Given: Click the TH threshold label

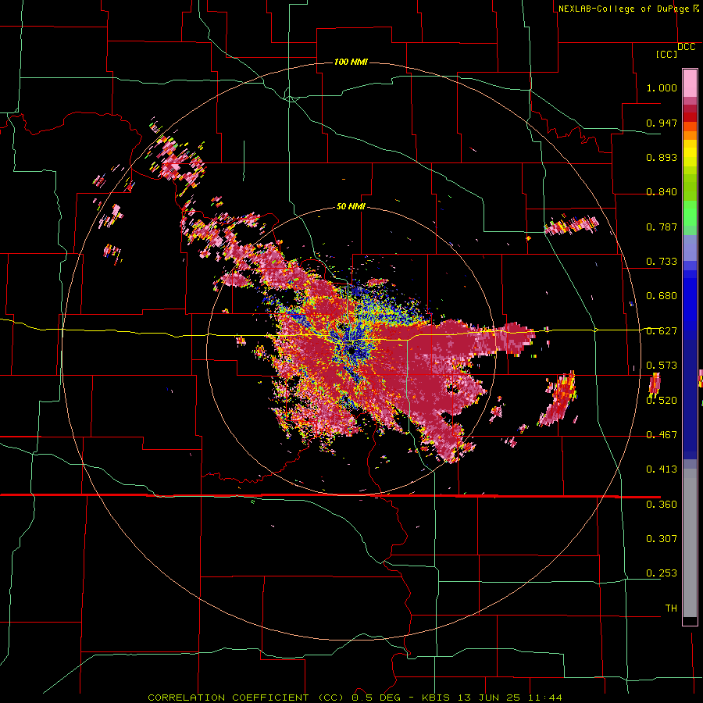Looking at the screenshot, I should (x=671, y=608).
